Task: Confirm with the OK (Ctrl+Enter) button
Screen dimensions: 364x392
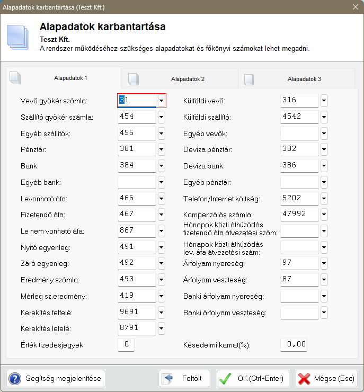Action: [x=253, y=379]
